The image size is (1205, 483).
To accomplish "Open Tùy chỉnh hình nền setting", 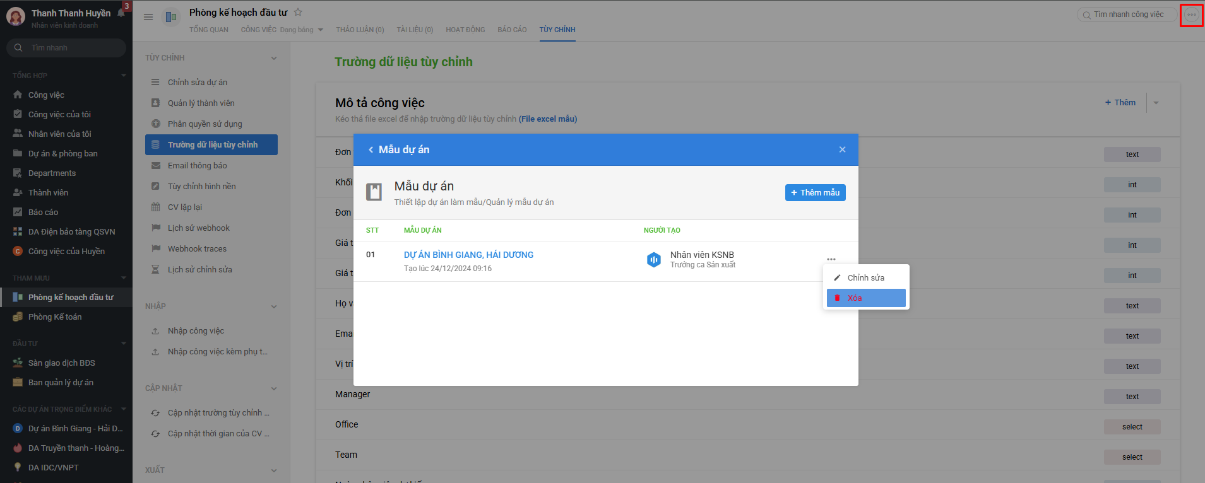I will pos(211,186).
